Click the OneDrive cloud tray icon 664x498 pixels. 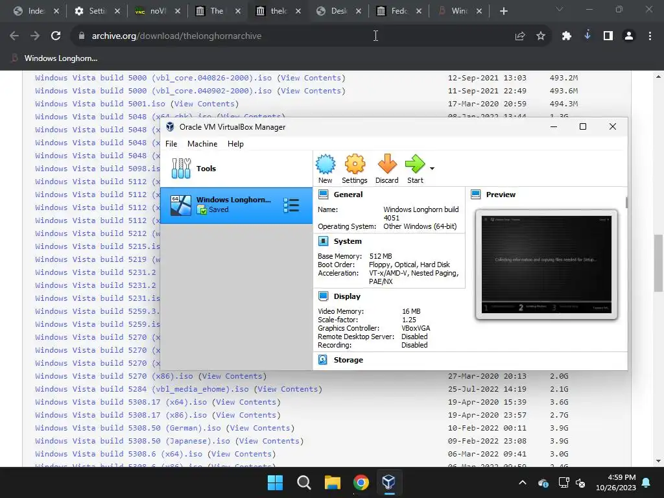tap(543, 482)
